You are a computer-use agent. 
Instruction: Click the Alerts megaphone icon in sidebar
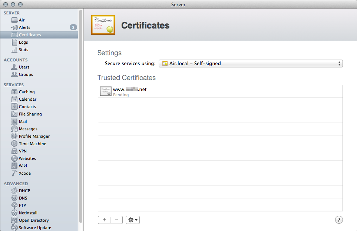[14, 27]
